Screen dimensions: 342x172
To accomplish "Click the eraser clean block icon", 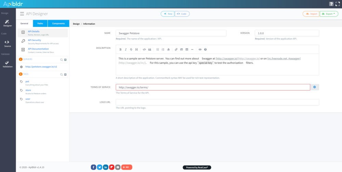I will pos(168,49).
